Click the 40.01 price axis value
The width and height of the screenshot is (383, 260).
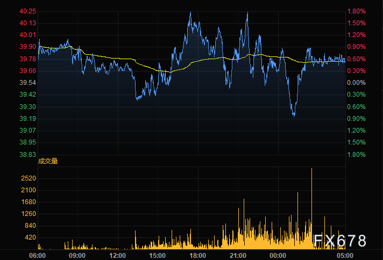click(x=27, y=35)
